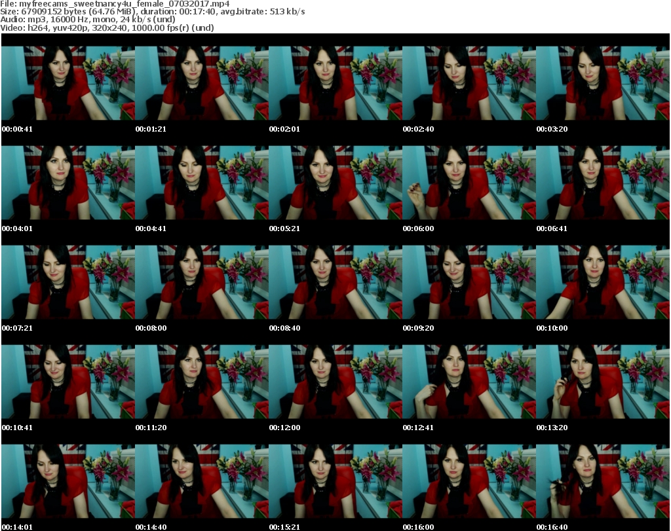Click the File name line in header

115,4
